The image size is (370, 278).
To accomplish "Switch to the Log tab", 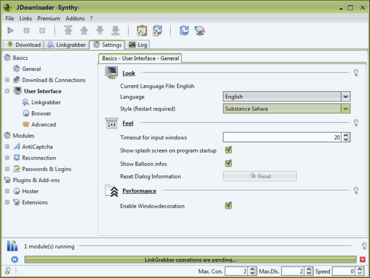I will point(138,44).
